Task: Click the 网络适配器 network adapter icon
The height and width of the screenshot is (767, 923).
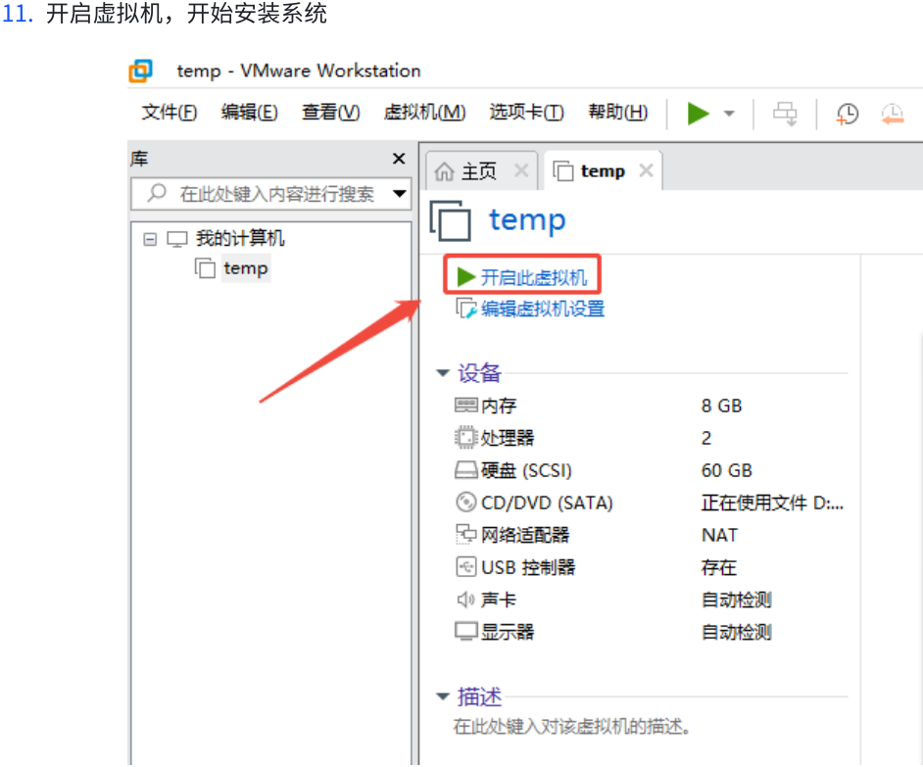Action: 465,535
